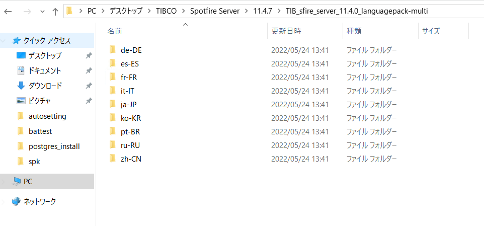Image resolution: width=484 pixels, height=226 pixels.
Task: Click the date cell of the ja-JP row
Action: [x=300, y=105]
